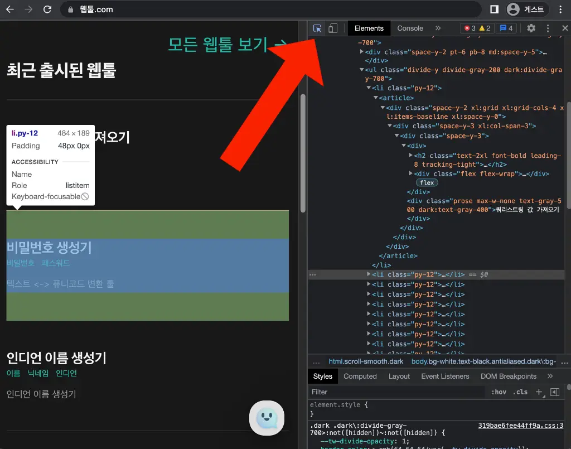
Task: Collapse the article element node
Action: pos(375,98)
